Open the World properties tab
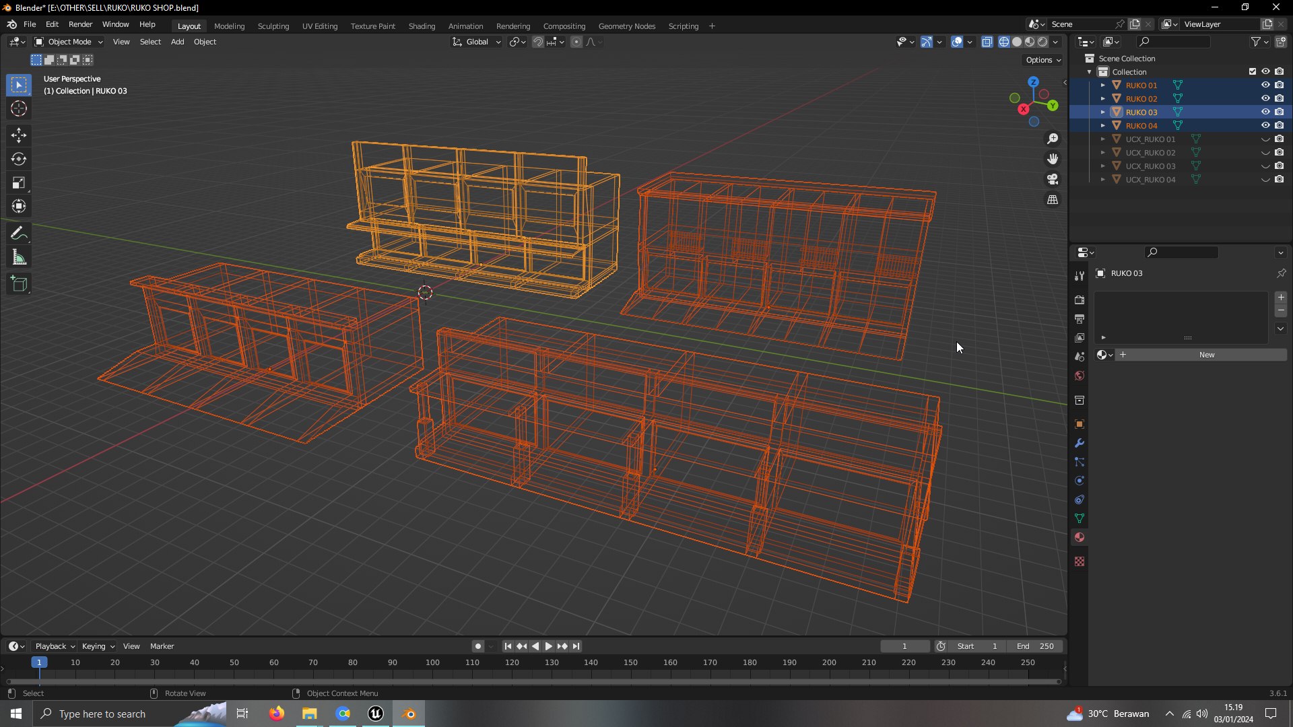The width and height of the screenshot is (1293, 727). 1080,376
